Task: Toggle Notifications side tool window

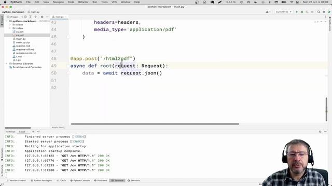Action: coord(330,24)
